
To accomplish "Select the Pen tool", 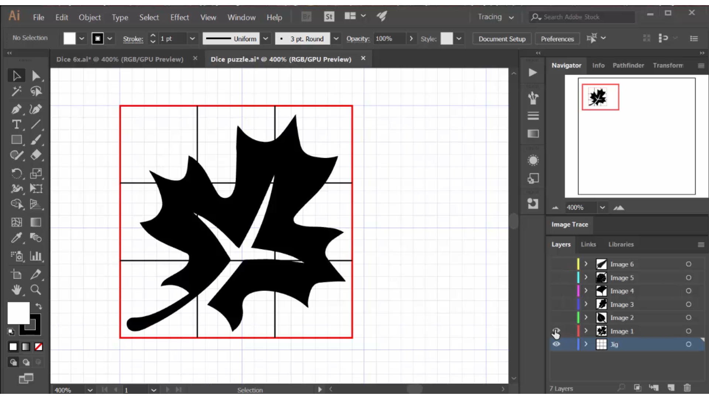I will tap(16, 108).
